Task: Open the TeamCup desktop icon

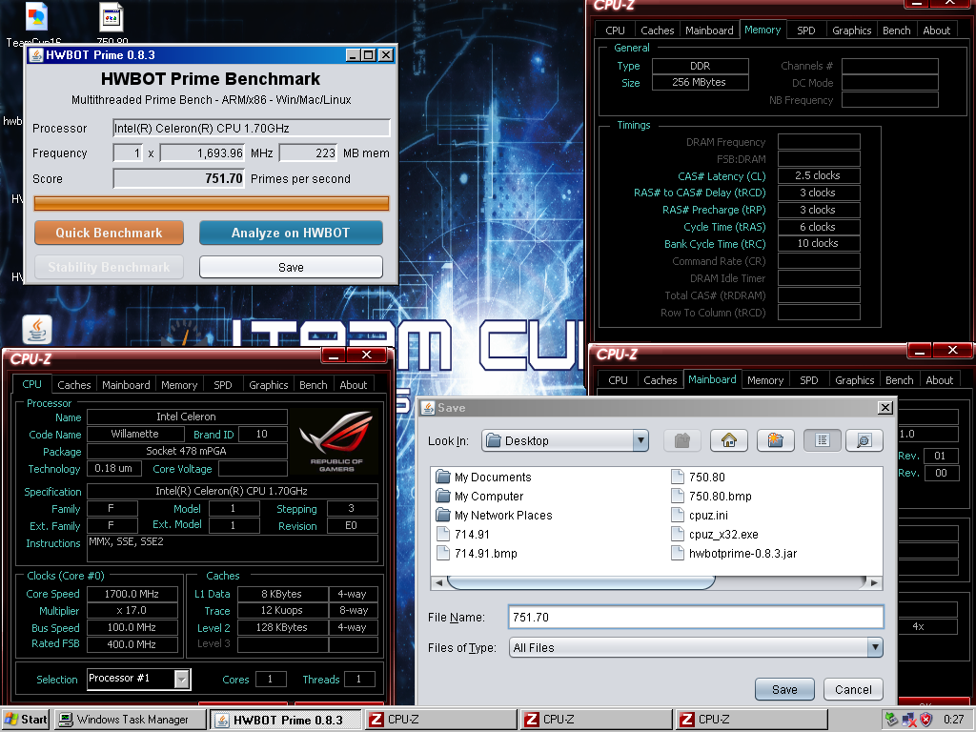Action: click(x=36, y=17)
